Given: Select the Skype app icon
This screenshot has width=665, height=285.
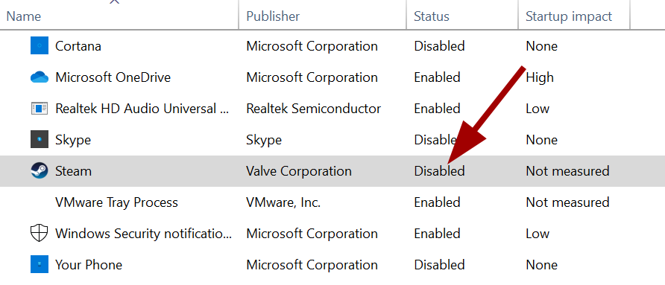Looking at the screenshot, I should coord(40,139).
